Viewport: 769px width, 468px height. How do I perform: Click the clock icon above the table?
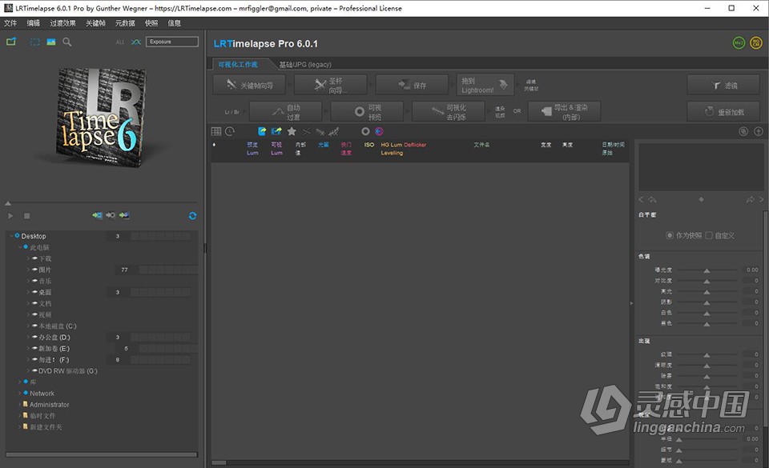coord(230,131)
